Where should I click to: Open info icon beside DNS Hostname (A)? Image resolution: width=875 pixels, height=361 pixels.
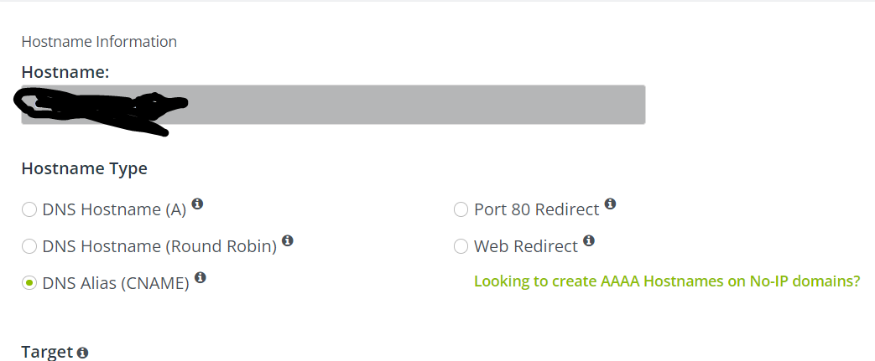pos(197,204)
